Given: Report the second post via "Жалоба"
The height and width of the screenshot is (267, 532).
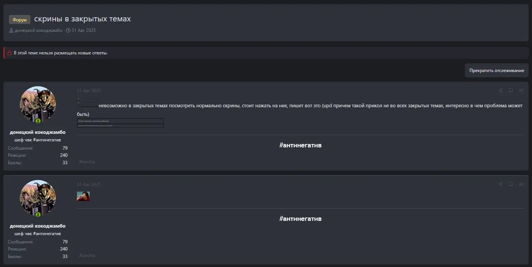Looking at the screenshot, I should (87, 255).
